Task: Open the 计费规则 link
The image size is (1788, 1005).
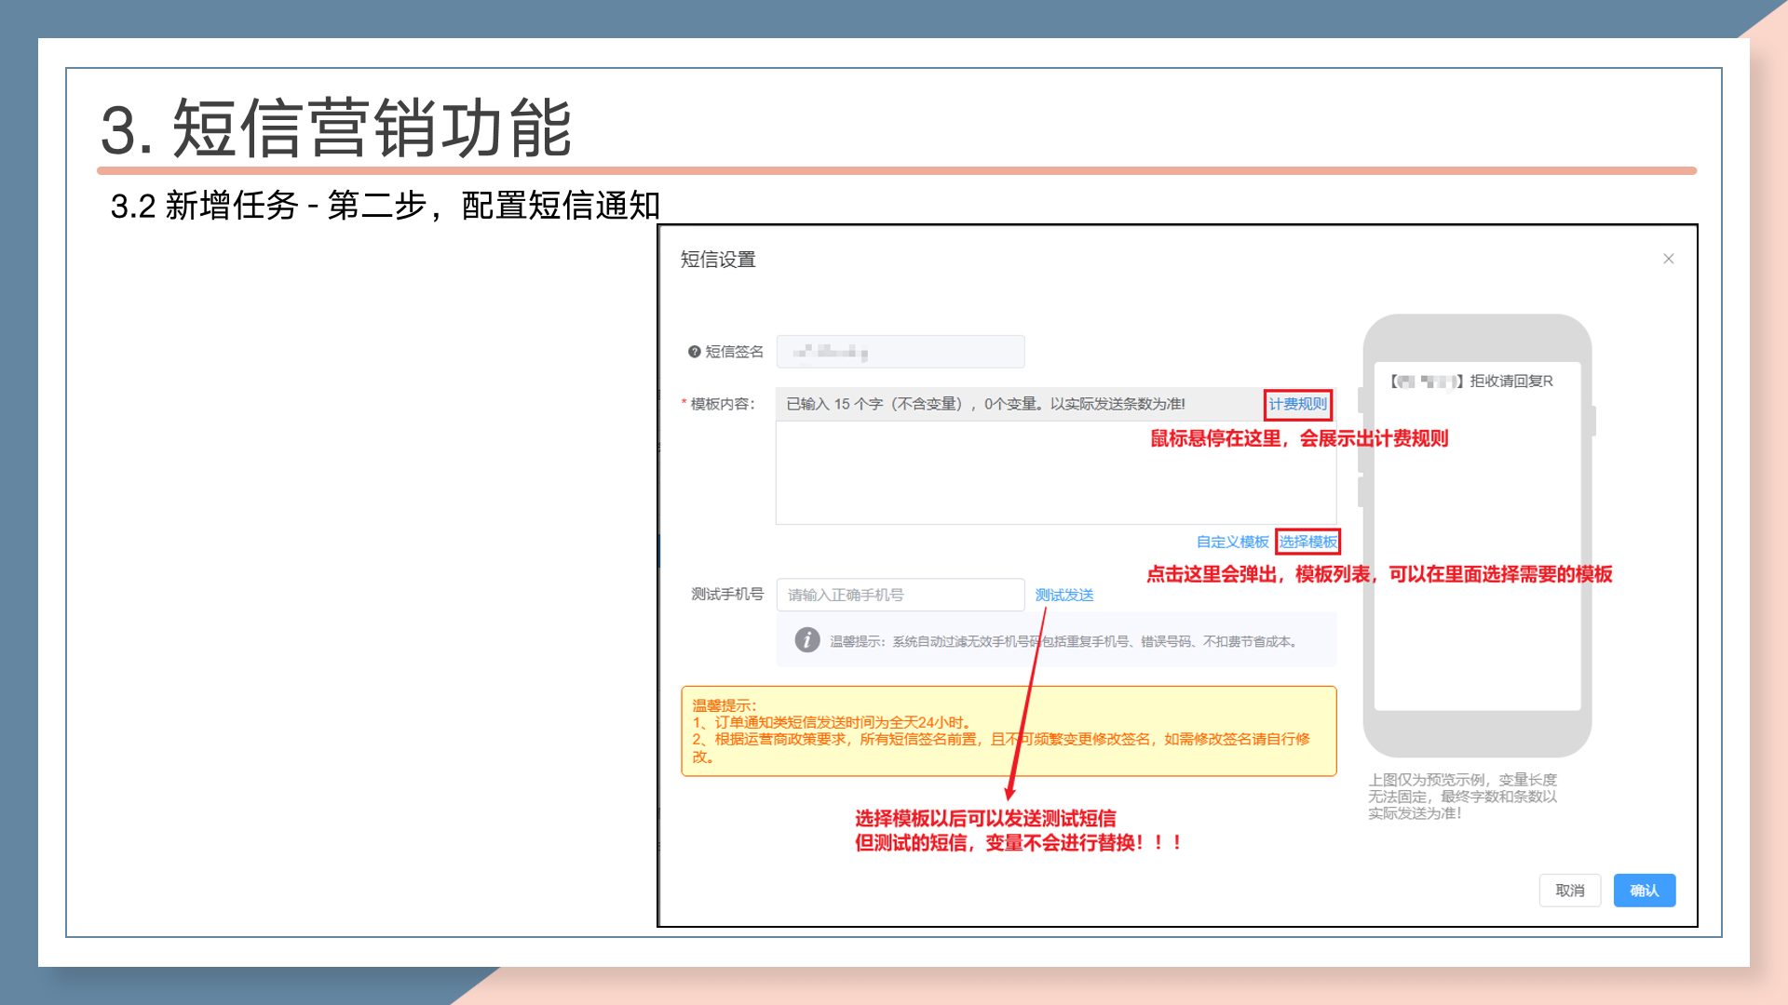Action: [1297, 404]
